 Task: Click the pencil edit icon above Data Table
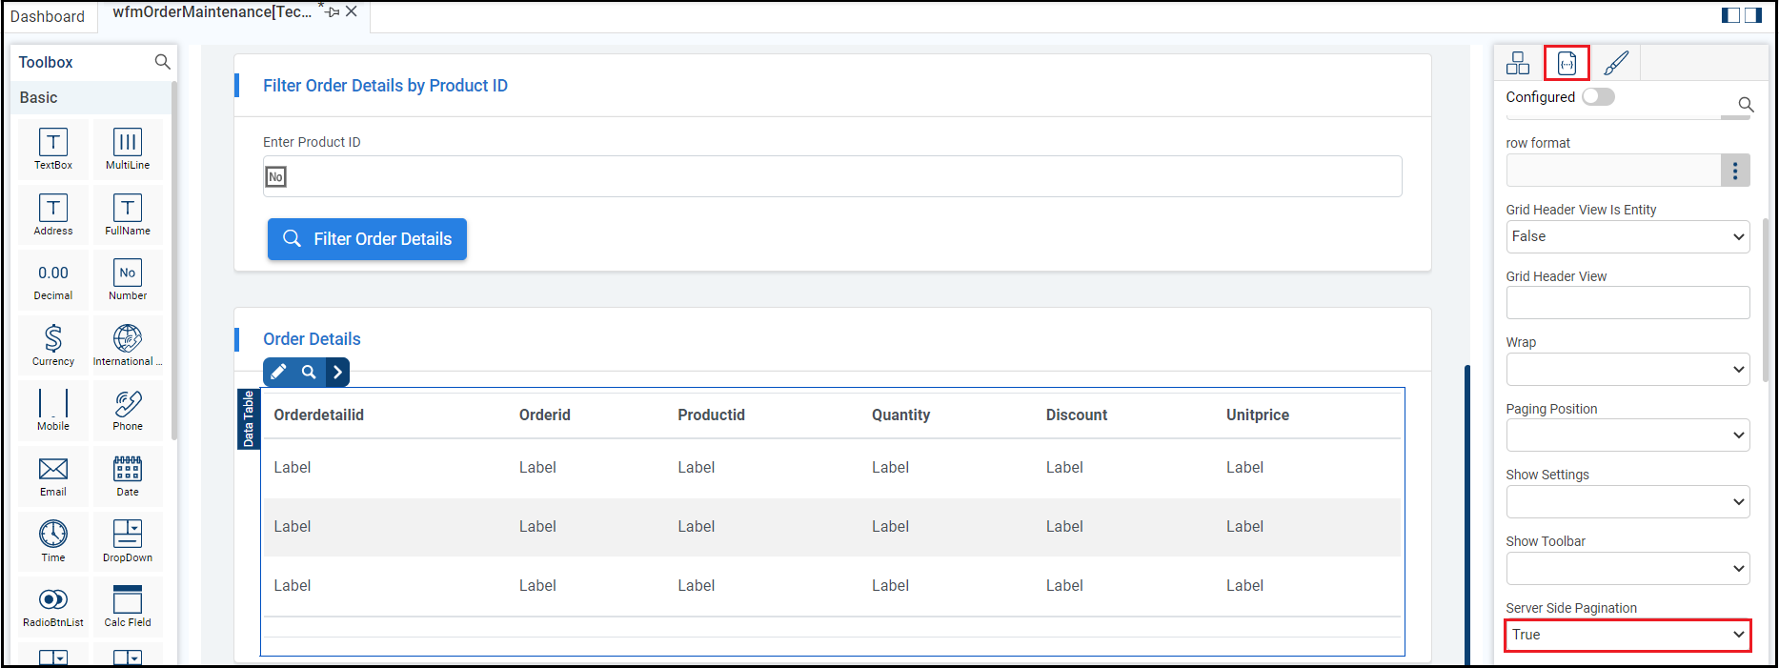[x=278, y=372]
